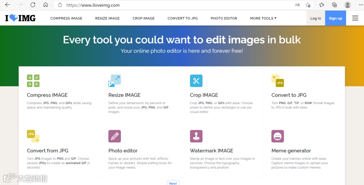Click the lock site-info icon
Image resolution: width=364 pixels, height=185 pixels.
60,5
